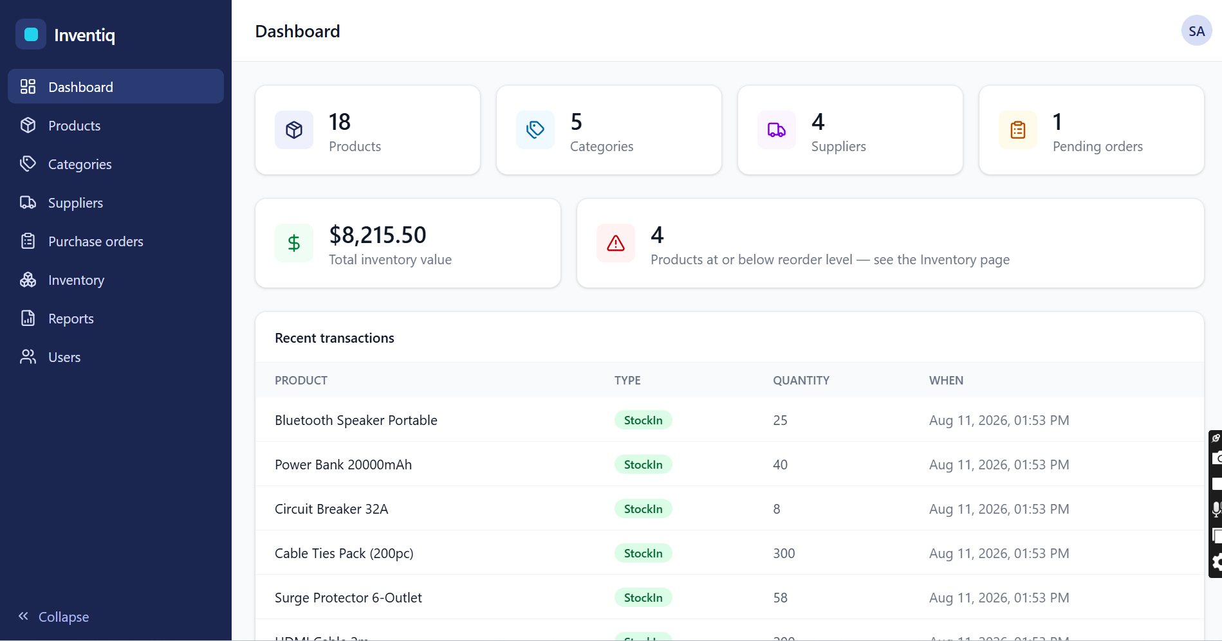Open the Reports menu item

tap(116, 318)
